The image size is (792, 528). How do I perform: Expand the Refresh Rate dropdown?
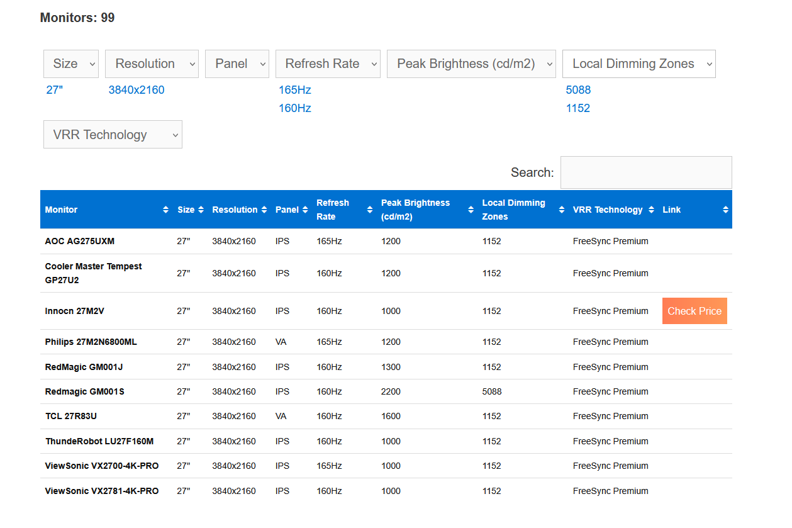pyautogui.click(x=328, y=64)
